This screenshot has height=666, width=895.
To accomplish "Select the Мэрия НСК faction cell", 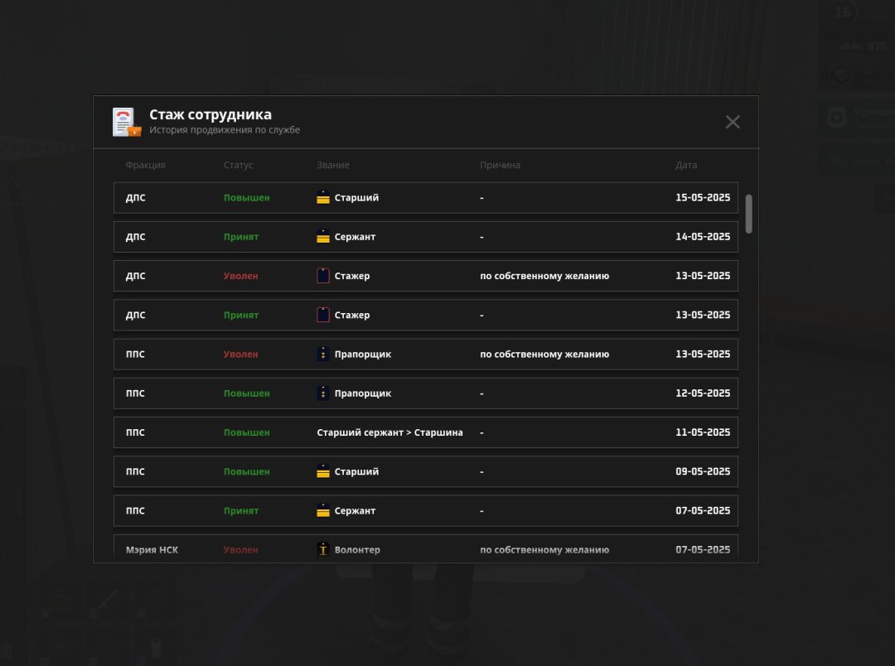I will [x=152, y=549].
